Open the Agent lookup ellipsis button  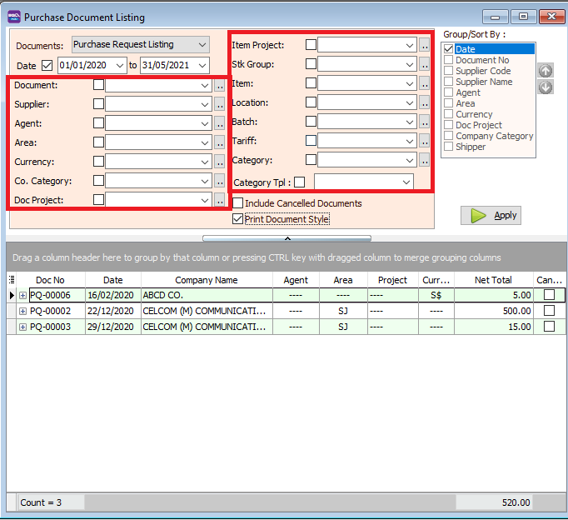pos(219,123)
